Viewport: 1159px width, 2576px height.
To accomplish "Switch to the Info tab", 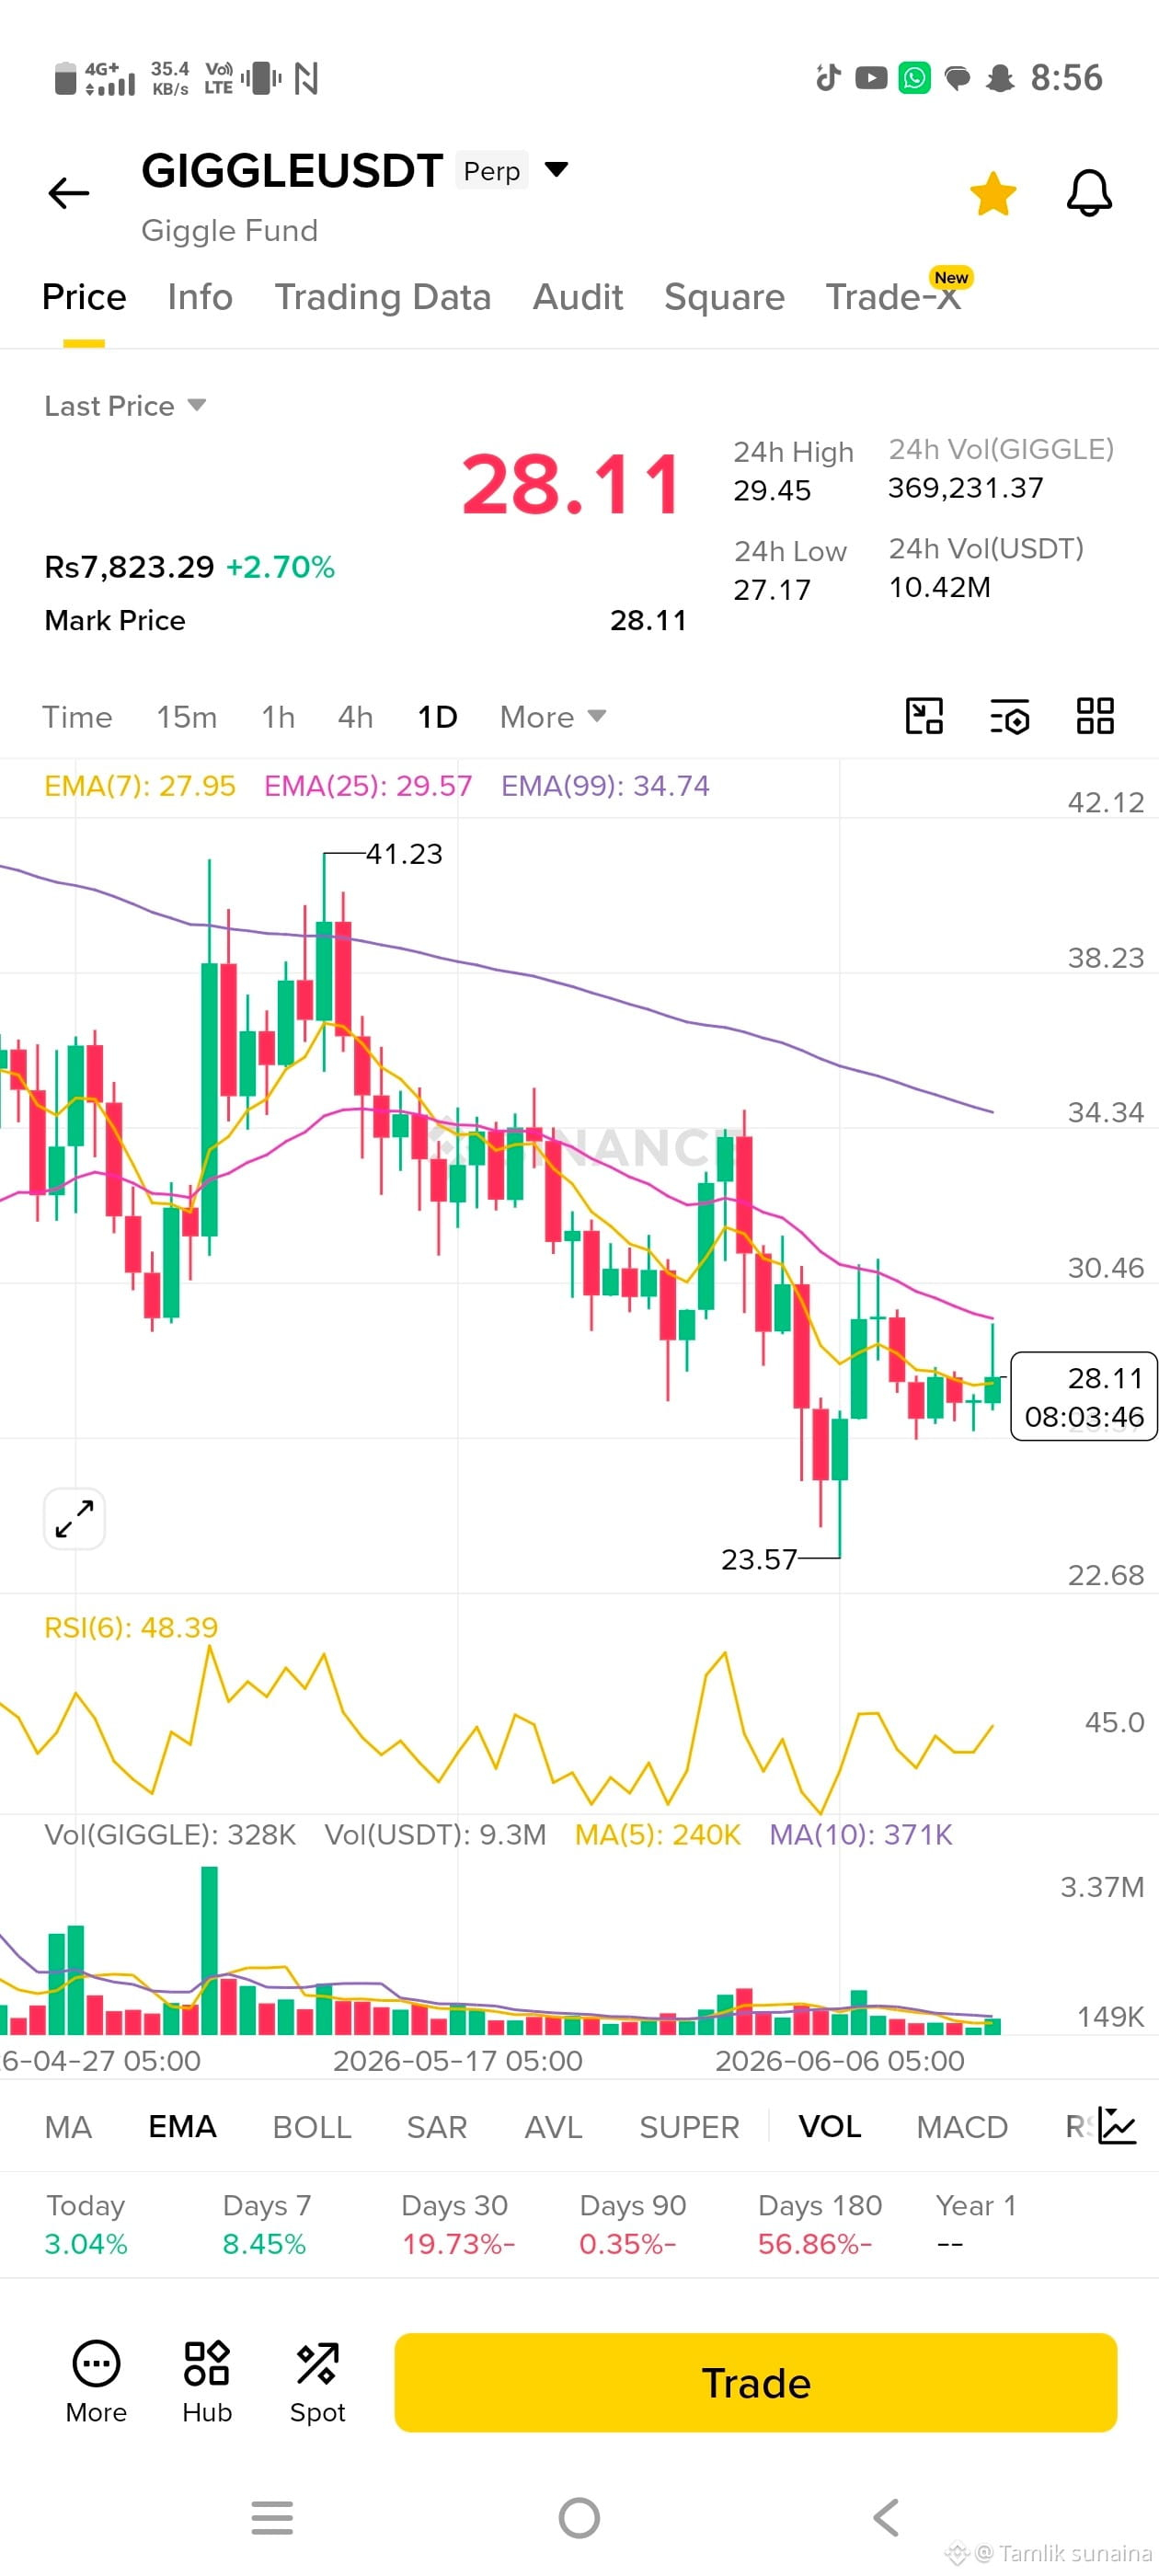I will 200,297.
